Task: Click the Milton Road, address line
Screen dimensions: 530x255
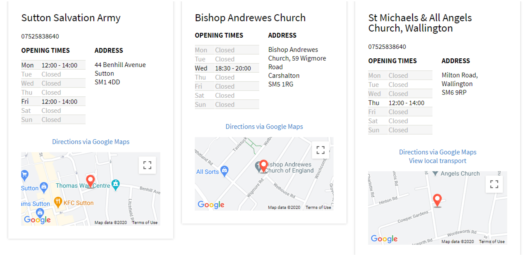Action: point(460,75)
